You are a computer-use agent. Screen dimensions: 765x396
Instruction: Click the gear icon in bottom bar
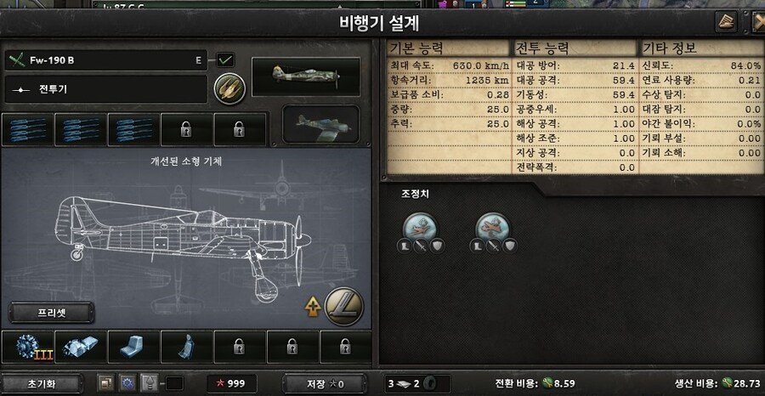tap(127, 383)
